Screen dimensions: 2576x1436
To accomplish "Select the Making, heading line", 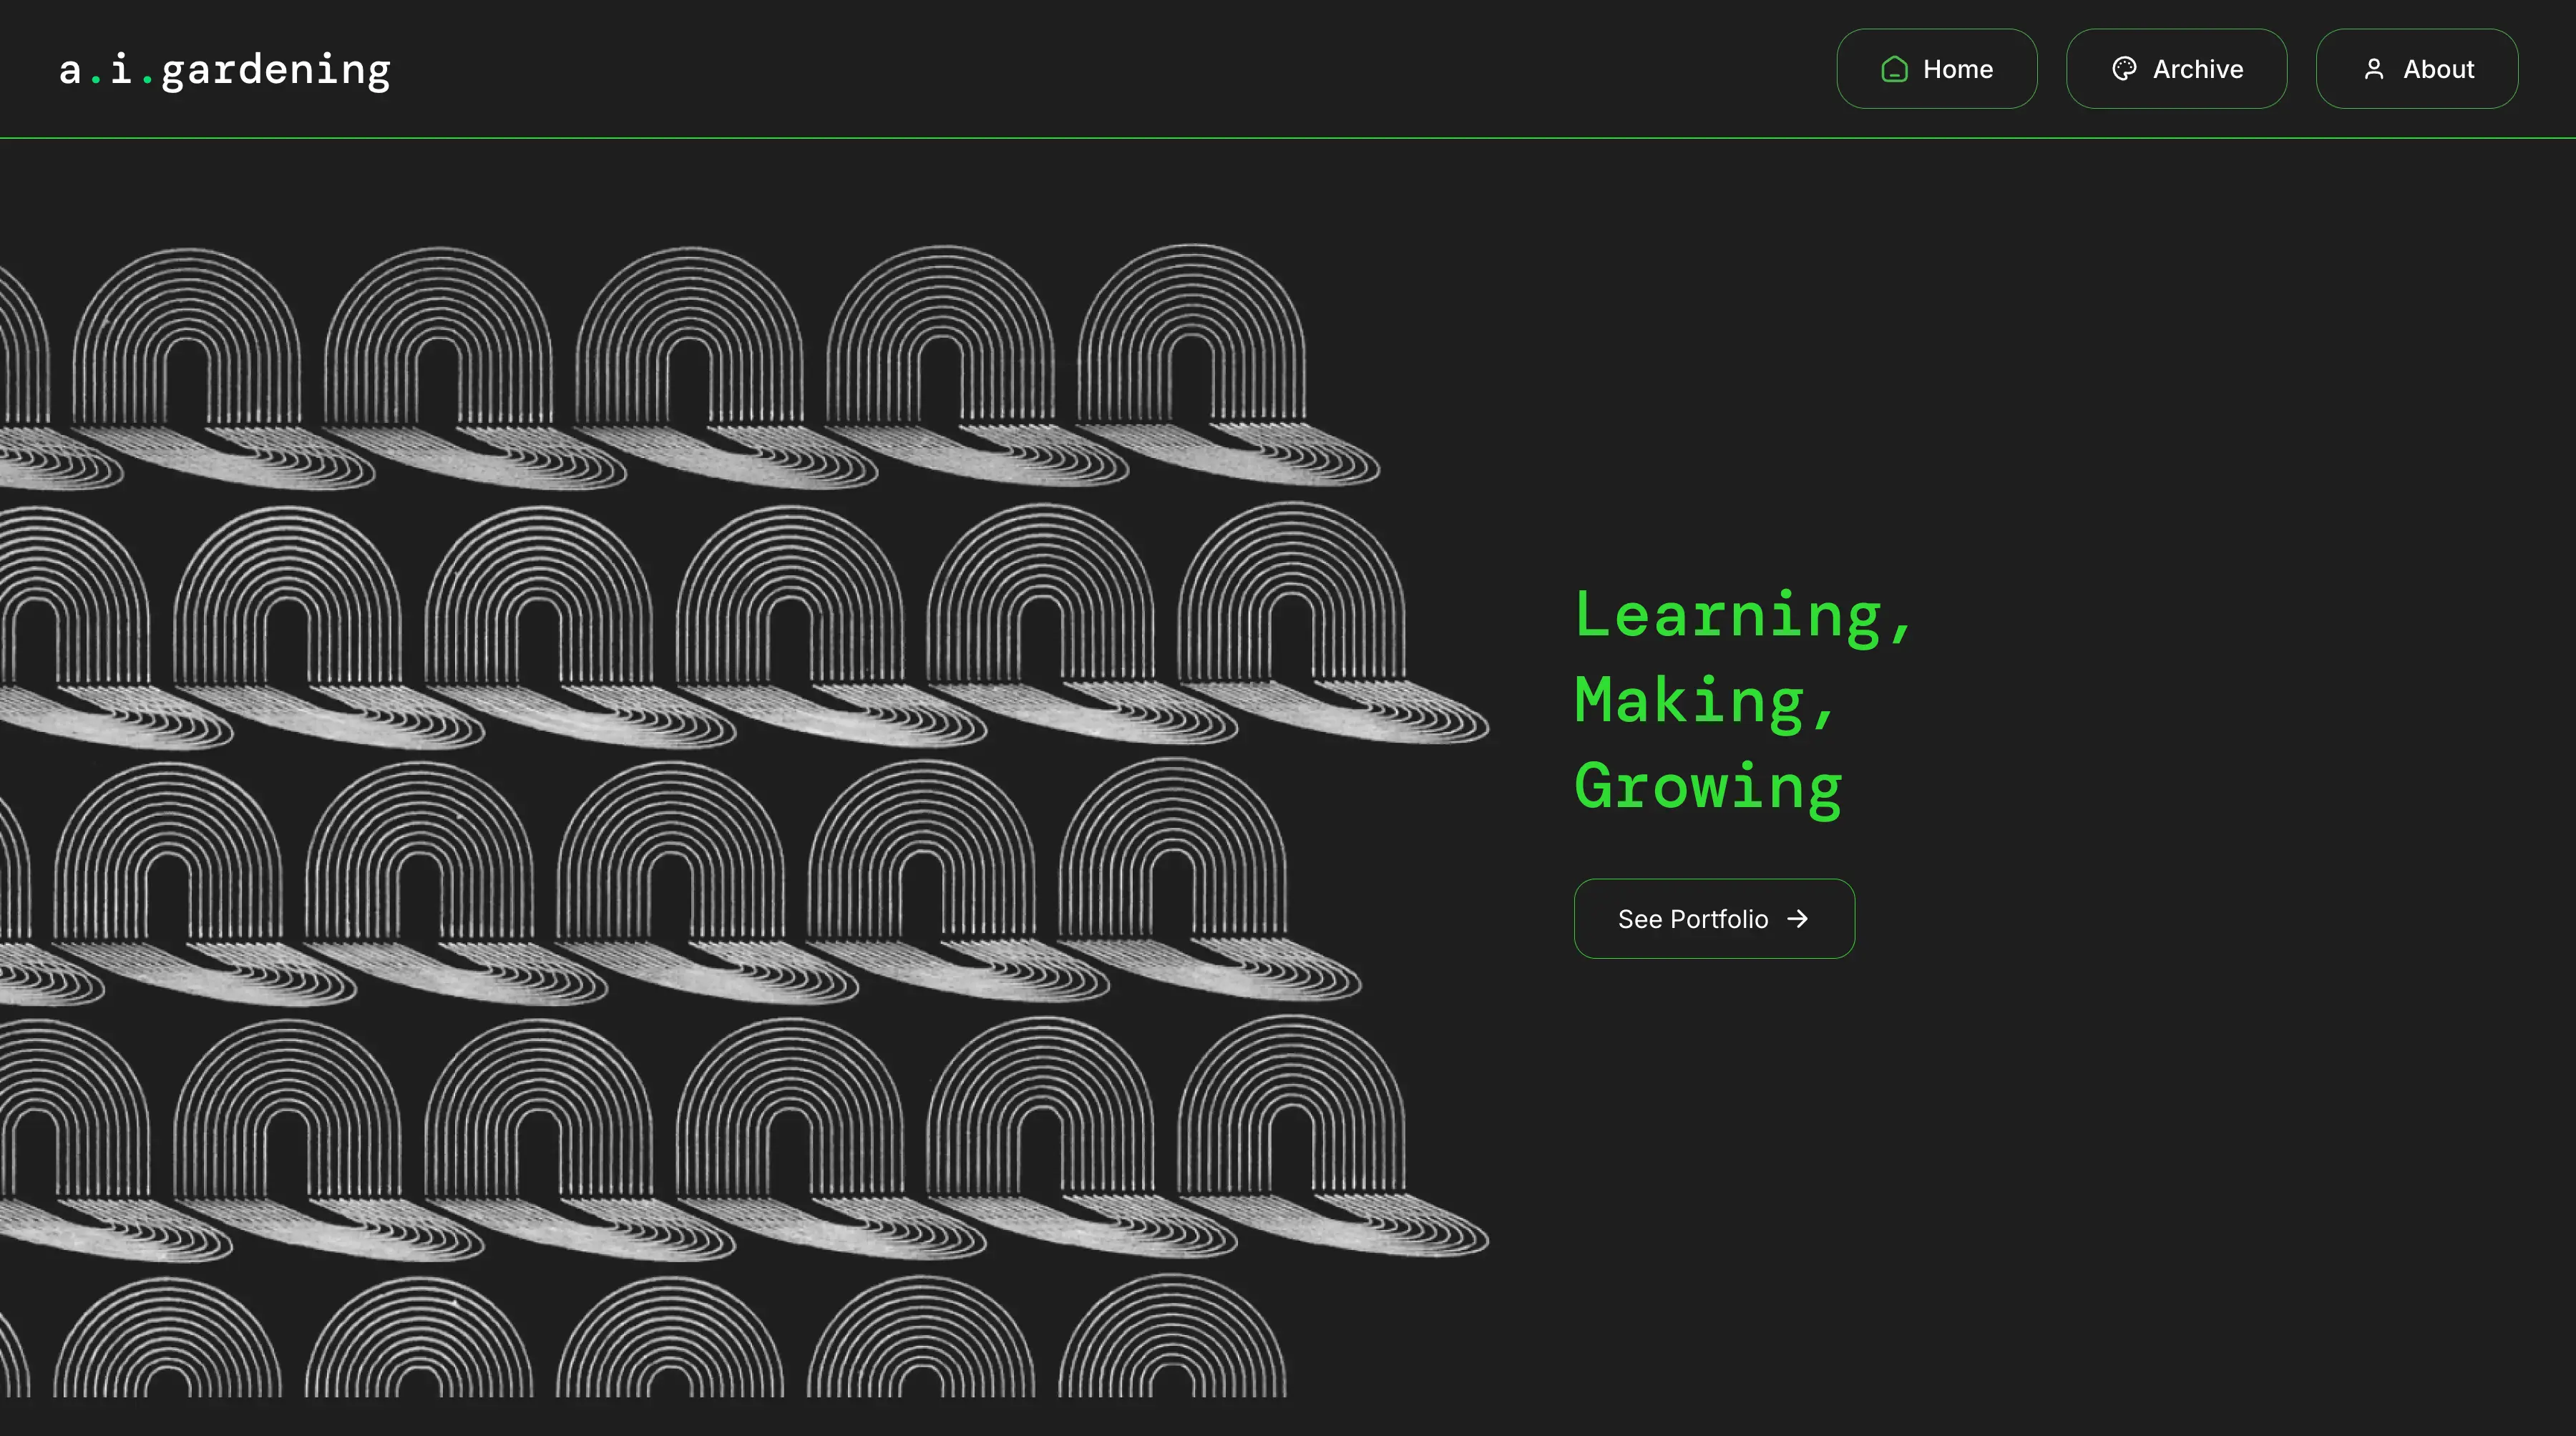I will tap(1704, 700).
